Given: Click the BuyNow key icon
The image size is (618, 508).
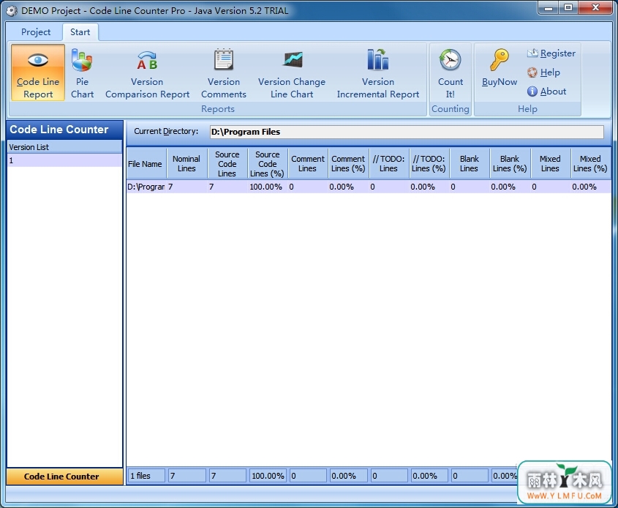Looking at the screenshot, I should 500,59.
